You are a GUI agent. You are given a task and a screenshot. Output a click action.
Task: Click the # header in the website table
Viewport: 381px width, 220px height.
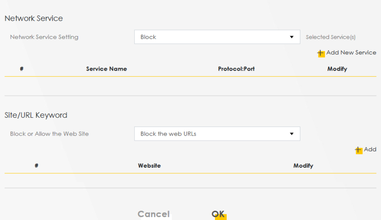tap(36, 166)
